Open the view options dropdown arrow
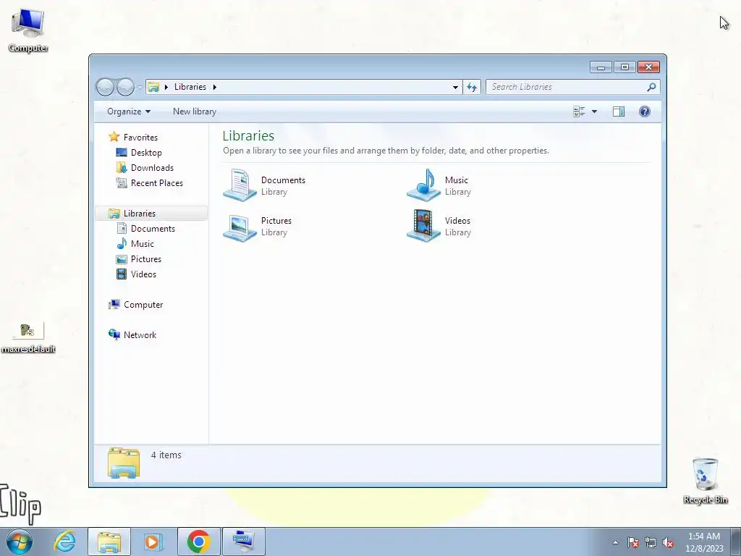This screenshot has height=556, width=741. [595, 111]
